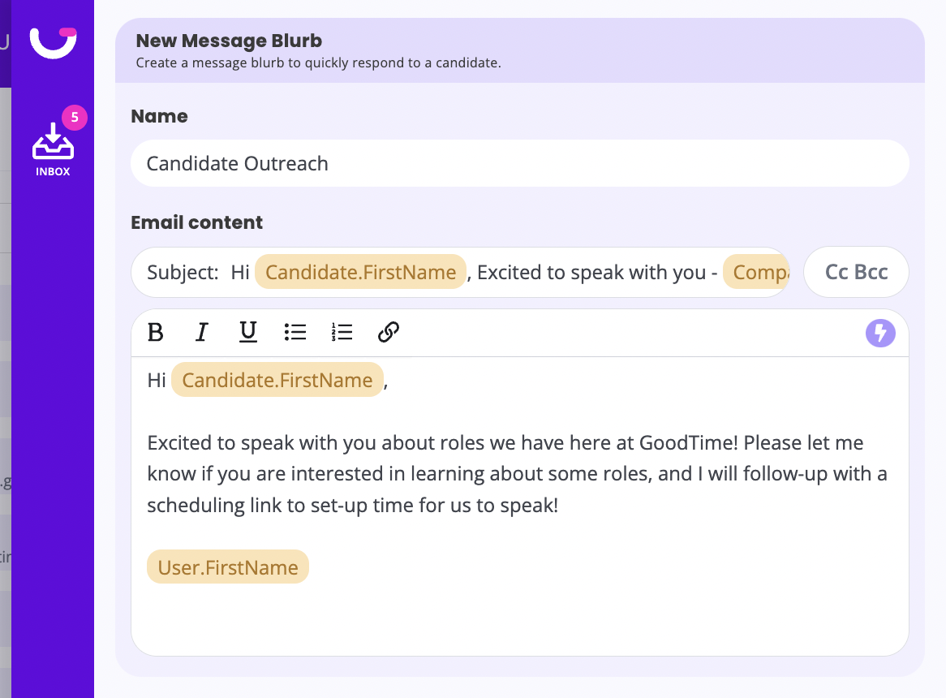Click the Inbox notification badge showing 5
Viewport: 946px width, 698px height.
pos(75,118)
